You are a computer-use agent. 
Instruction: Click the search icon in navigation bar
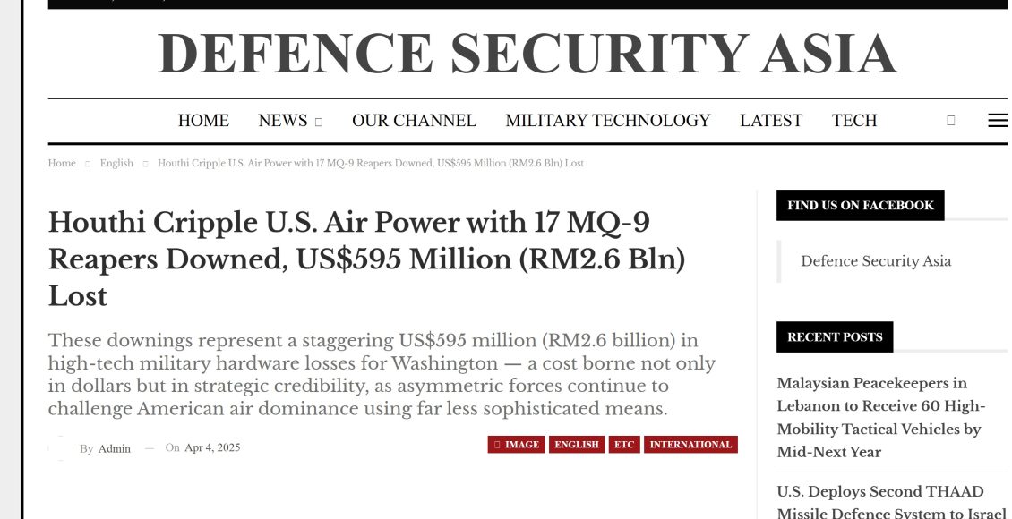pyautogui.click(x=950, y=120)
